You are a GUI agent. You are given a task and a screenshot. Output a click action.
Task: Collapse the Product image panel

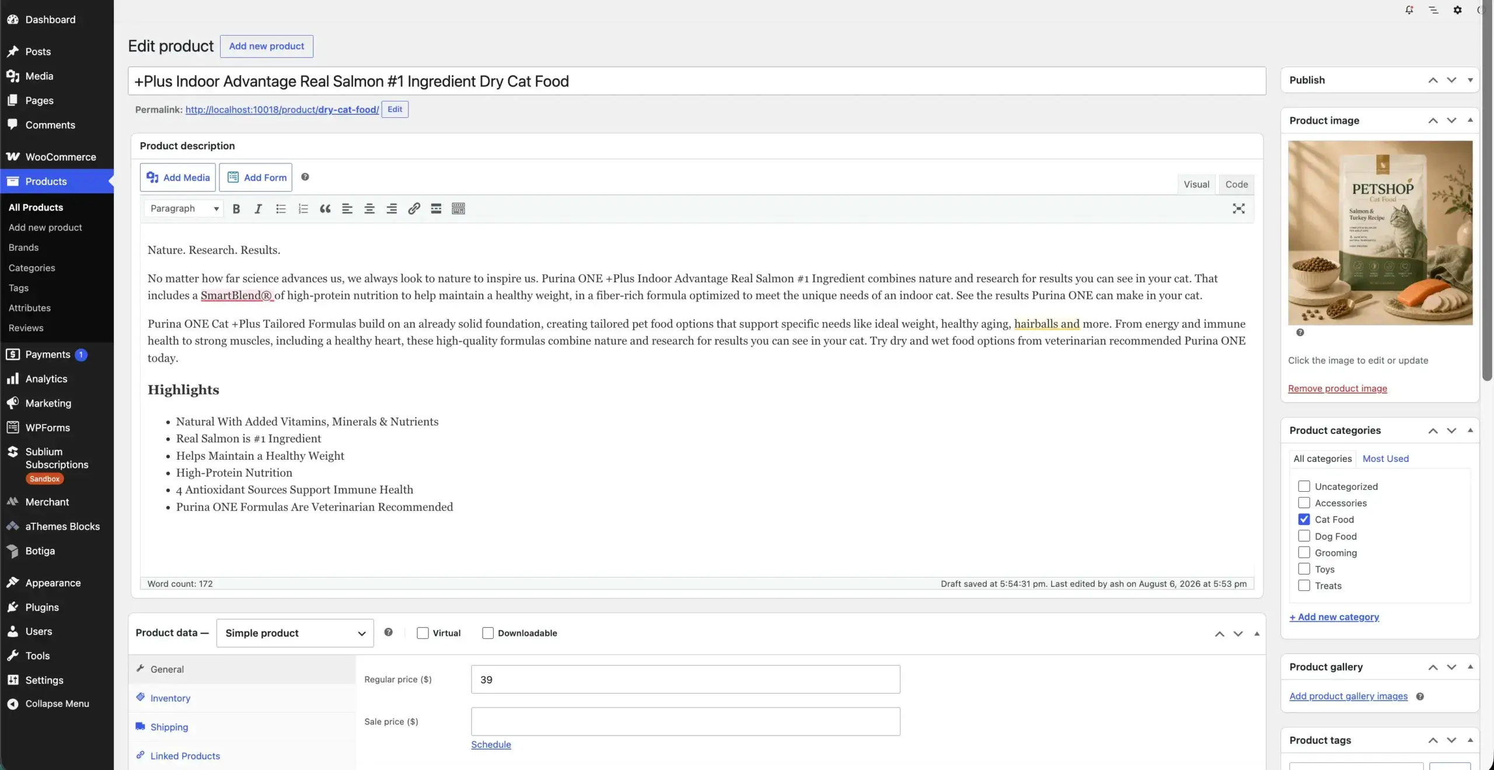[x=1470, y=120]
